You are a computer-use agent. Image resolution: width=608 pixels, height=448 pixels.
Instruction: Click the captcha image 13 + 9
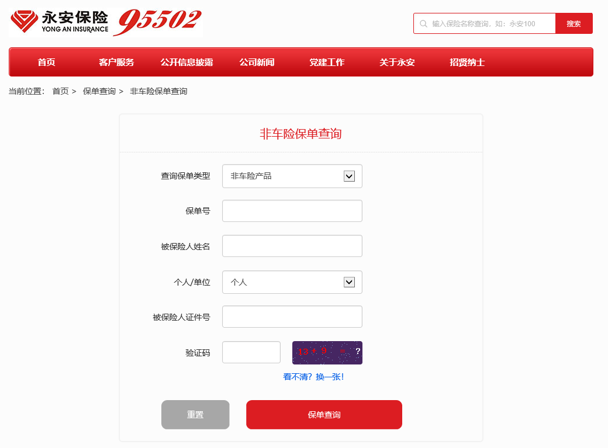click(327, 353)
